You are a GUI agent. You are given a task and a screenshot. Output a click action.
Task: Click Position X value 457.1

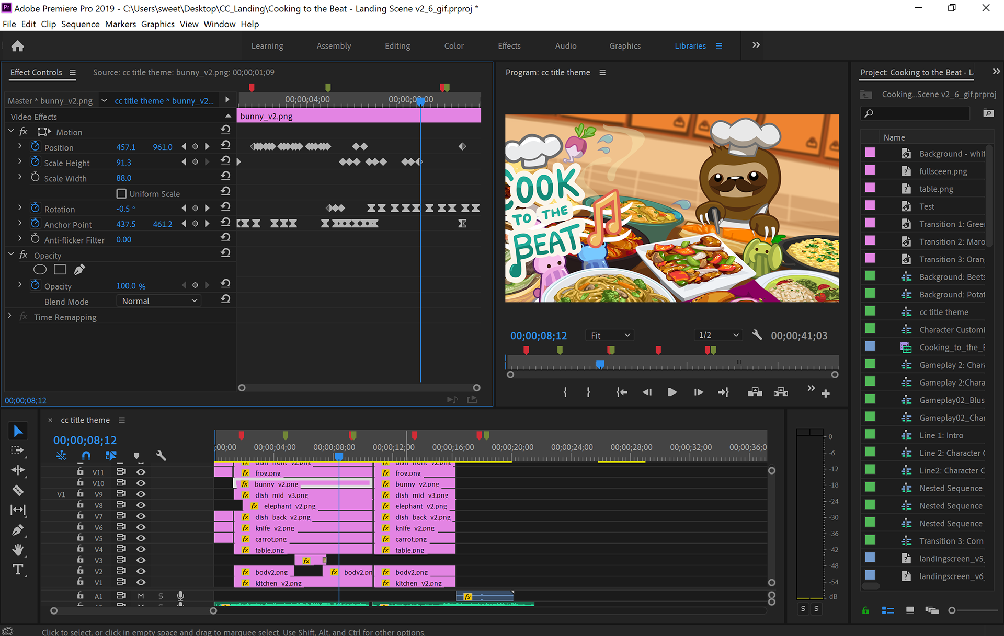coord(125,147)
